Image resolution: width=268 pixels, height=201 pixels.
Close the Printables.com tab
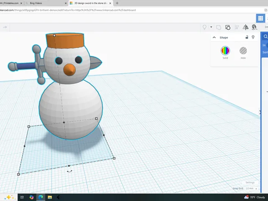(21, 3)
